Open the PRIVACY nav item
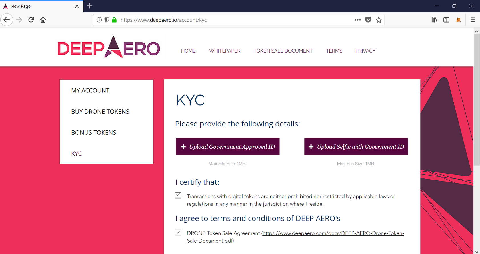The width and height of the screenshot is (480, 254). (365, 51)
